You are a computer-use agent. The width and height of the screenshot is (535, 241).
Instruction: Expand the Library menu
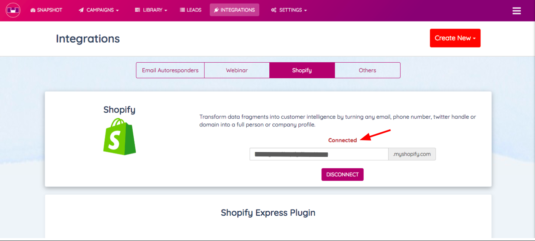[x=151, y=10]
